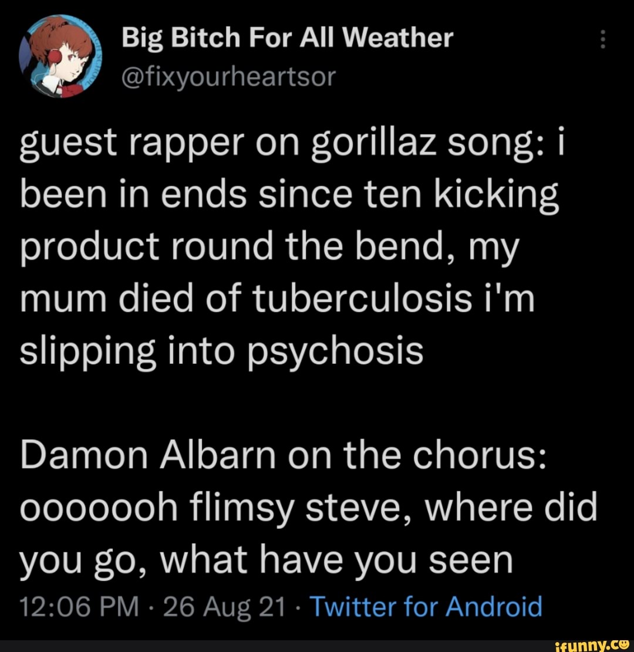This screenshot has height=652, width=634.
Task: Click the line "ooooooh flimsy steve, where did"
Action: tap(308, 507)
